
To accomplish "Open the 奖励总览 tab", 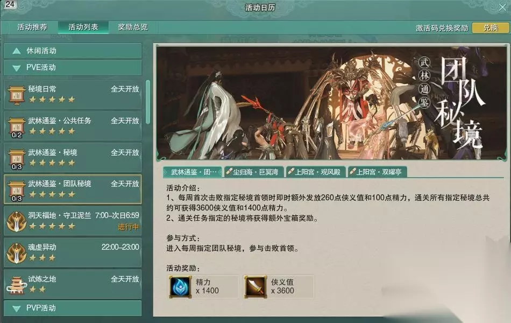I will coord(133,27).
